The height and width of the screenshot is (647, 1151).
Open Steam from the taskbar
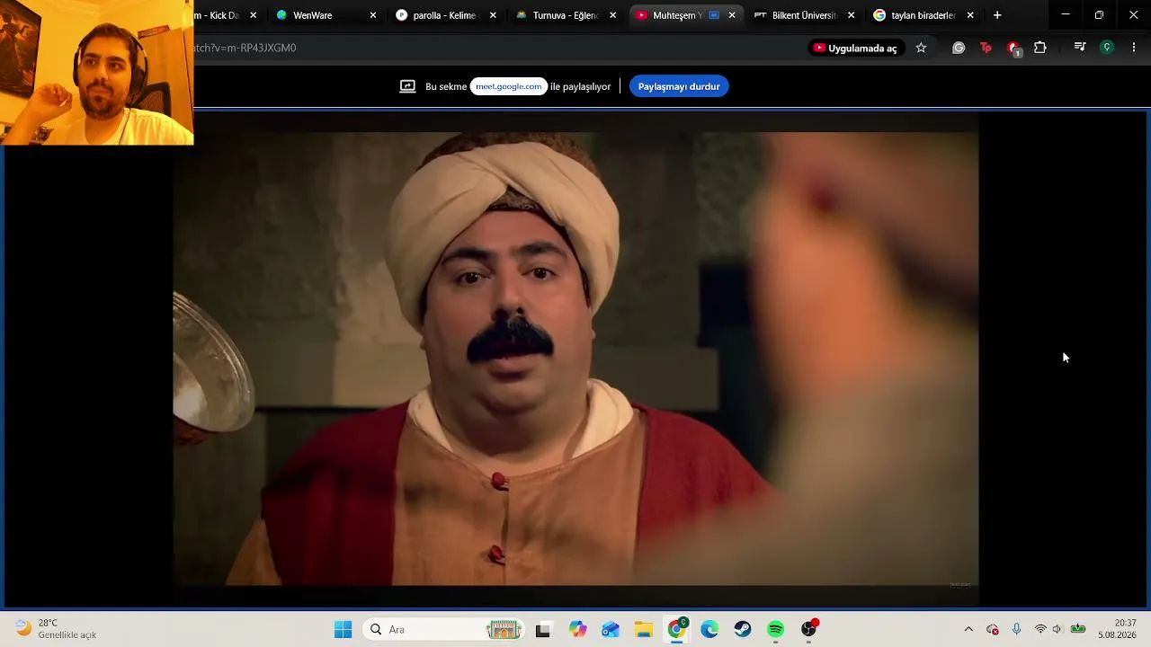743,629
